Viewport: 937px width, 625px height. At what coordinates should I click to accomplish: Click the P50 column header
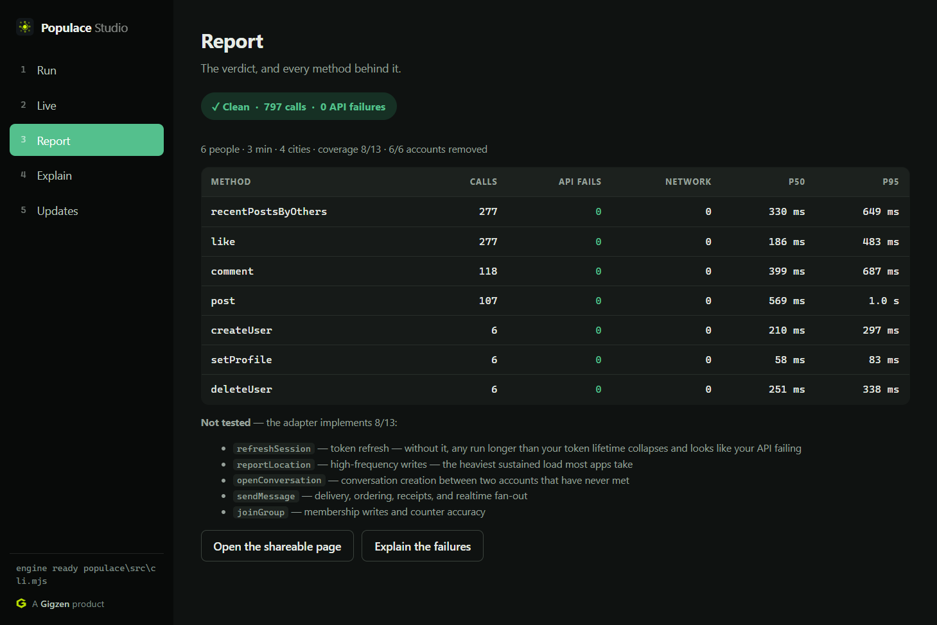tap(796, 182)
